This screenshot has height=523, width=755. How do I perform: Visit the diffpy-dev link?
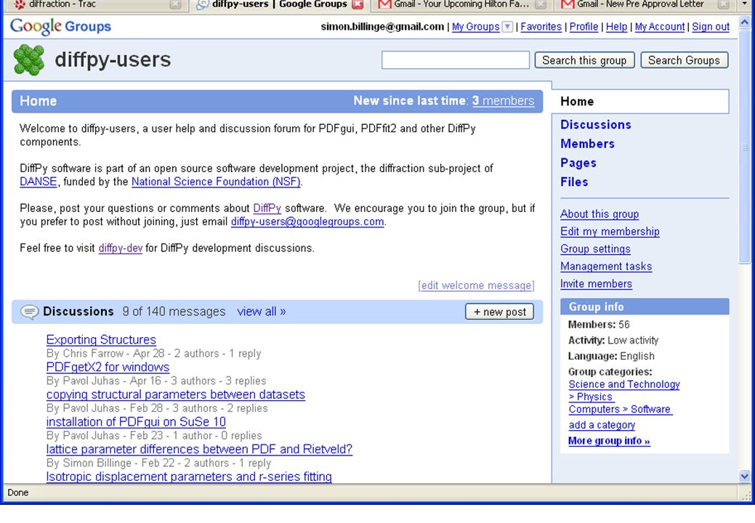(x=121, y=248)
